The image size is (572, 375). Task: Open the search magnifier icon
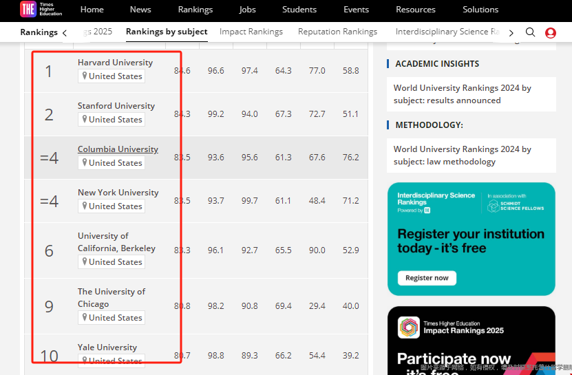pyautogui.click(x=531, y=32)
